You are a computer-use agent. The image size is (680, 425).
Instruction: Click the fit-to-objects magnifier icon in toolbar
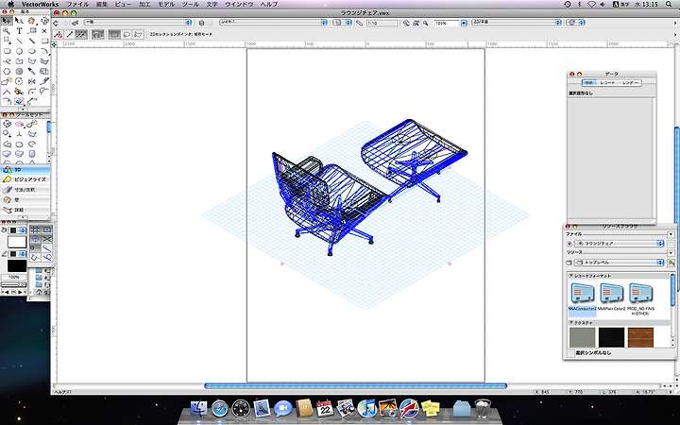pos(416,23)
